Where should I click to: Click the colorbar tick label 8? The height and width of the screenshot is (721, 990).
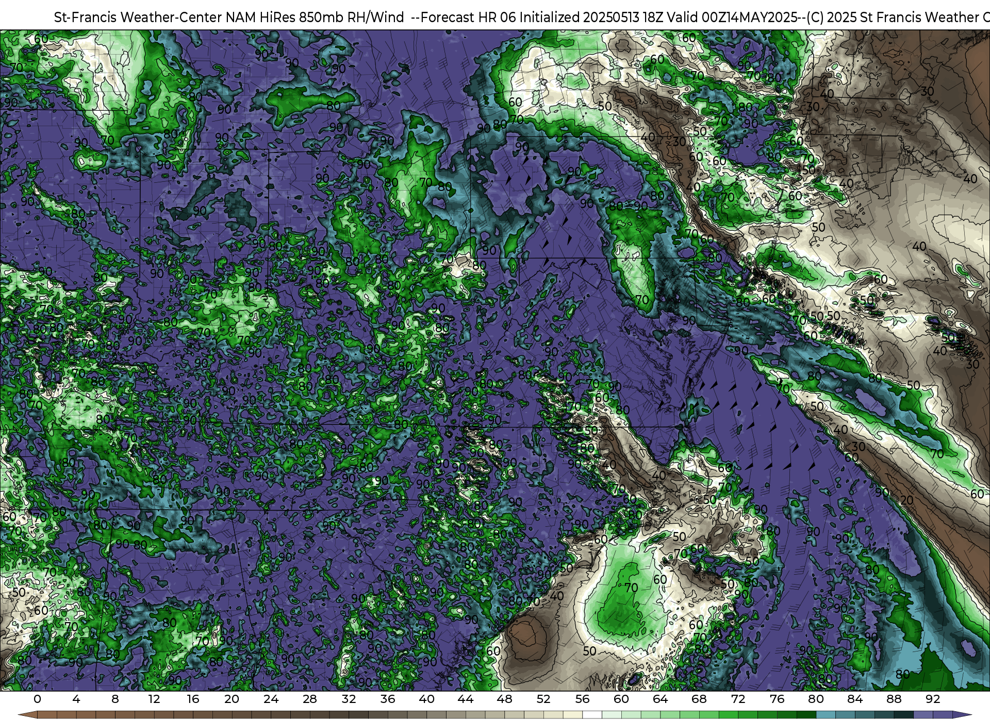coord(115,699)
